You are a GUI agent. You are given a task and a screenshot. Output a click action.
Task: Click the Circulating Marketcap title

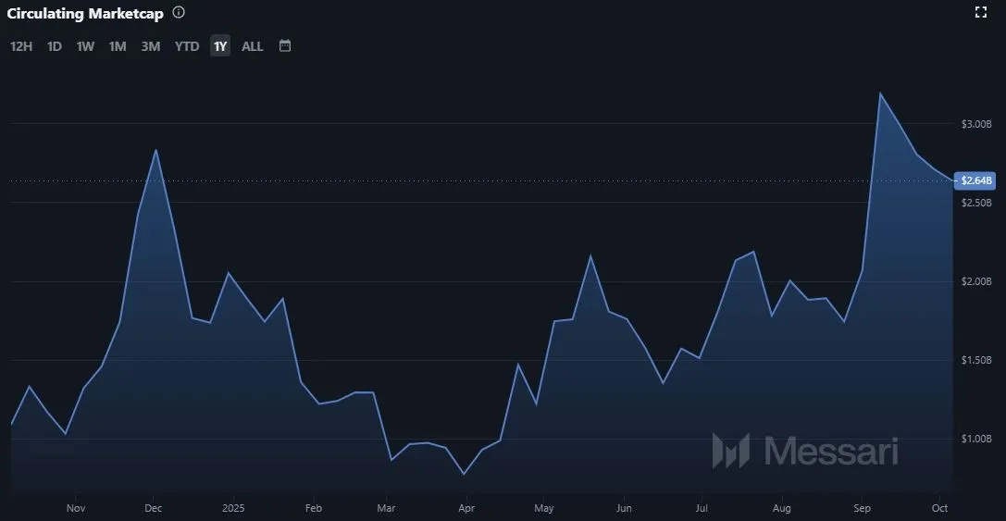pos(85,14)
